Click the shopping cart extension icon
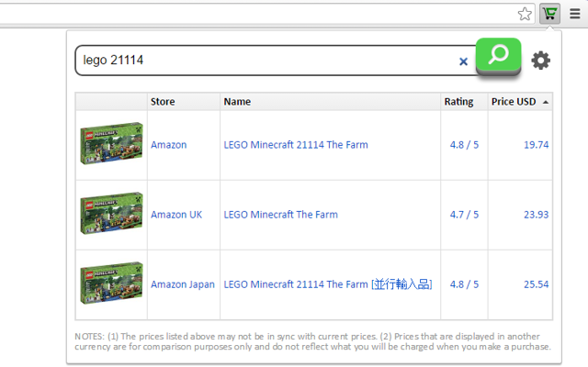The width and height of the screenshot is (588, 367). tap(549, 14)
